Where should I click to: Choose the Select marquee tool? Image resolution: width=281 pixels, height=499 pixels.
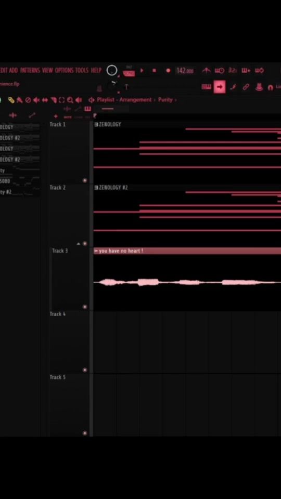[62, 100]
